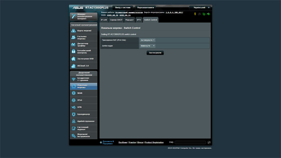281x158 pixels.
Task: Open the Посібник manual link
Action: click(123, 142)
